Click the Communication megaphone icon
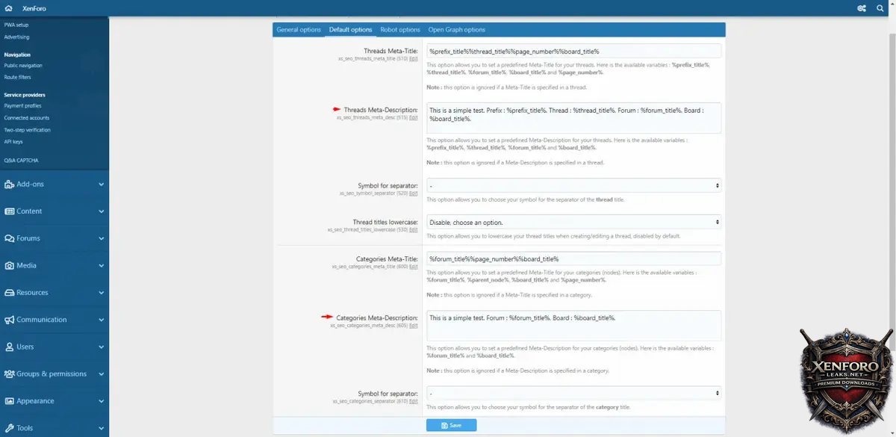The image size is (896, 437). click(x=10, y=320)
